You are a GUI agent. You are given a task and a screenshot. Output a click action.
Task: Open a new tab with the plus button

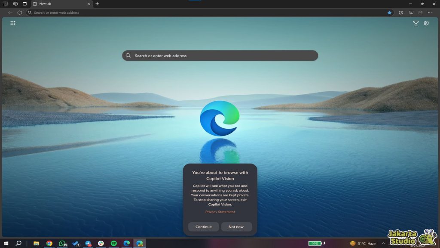[x=97, y=4]
